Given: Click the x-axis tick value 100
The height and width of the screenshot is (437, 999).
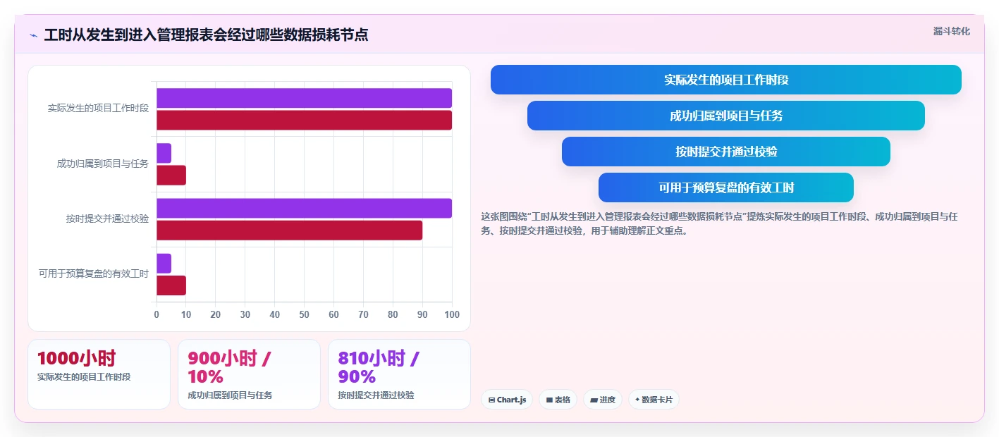Looking at the screenshot, I should (x=452, y=314).
